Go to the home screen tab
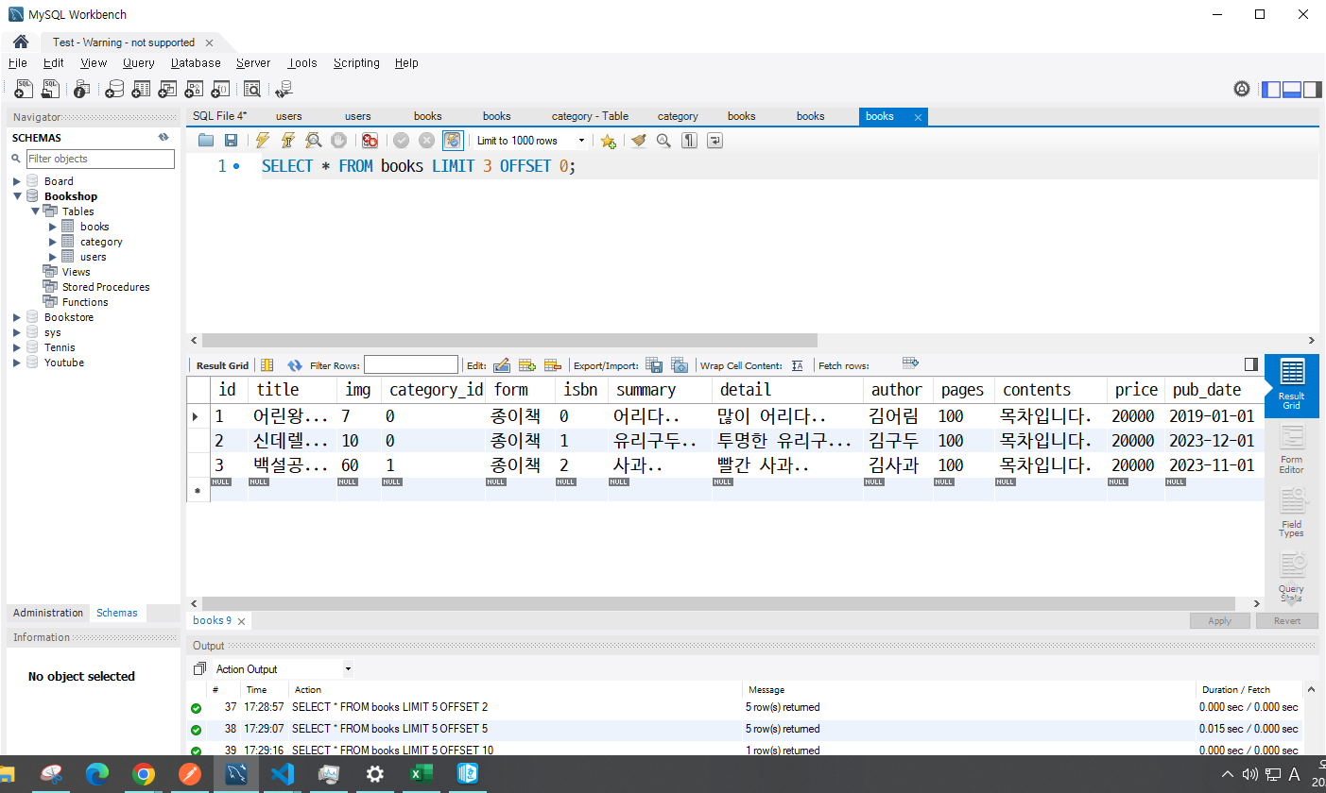 click(21, 42)
